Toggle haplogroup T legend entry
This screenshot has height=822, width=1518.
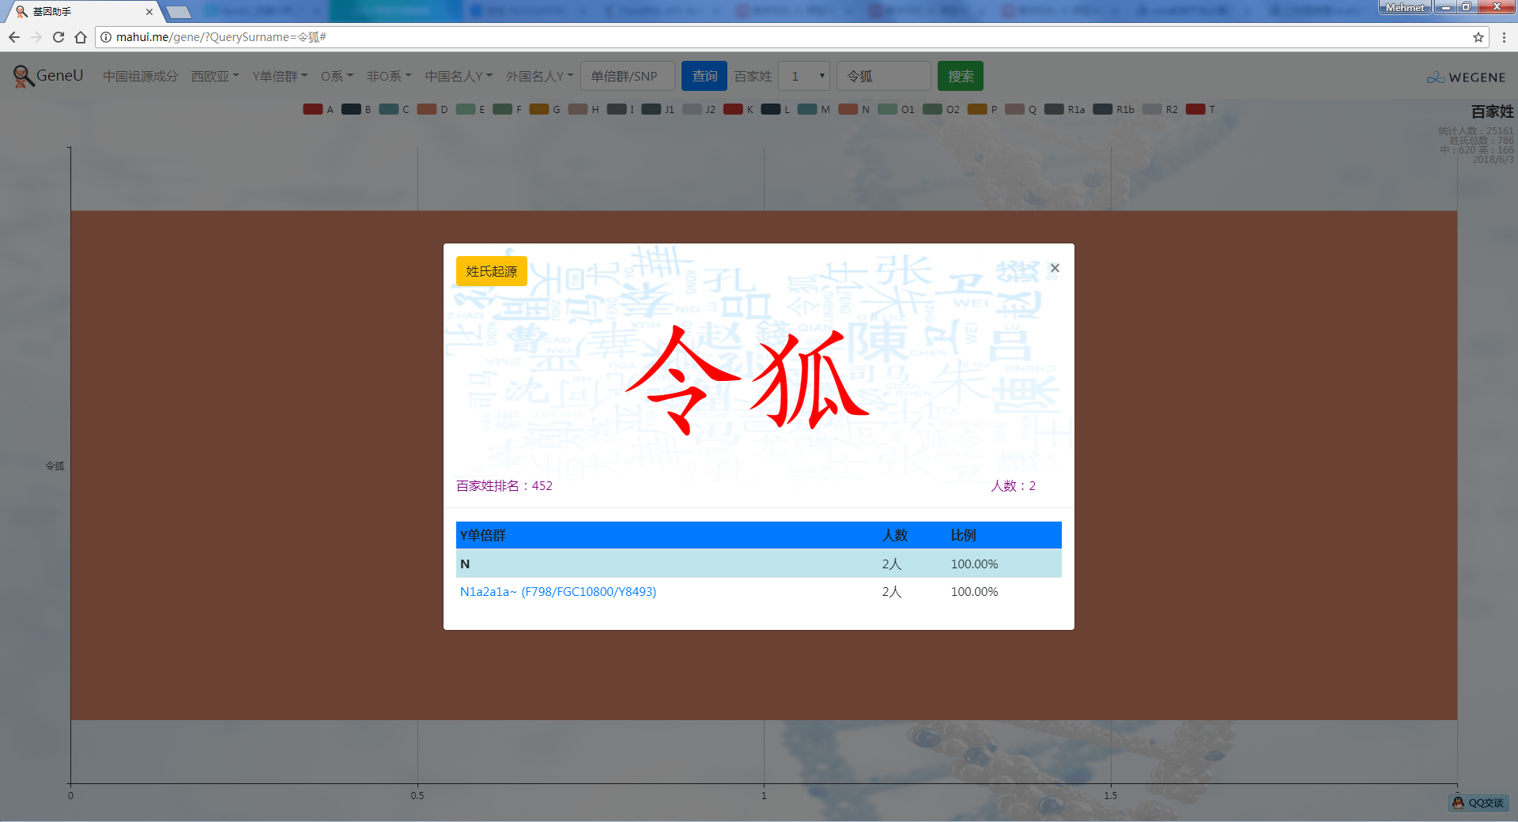(x=1201, y=109)
